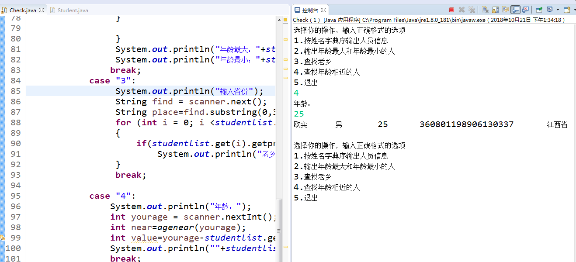Click the warning marker beside line 99
This screenshot has width=576, height=262.
(2, 238)
